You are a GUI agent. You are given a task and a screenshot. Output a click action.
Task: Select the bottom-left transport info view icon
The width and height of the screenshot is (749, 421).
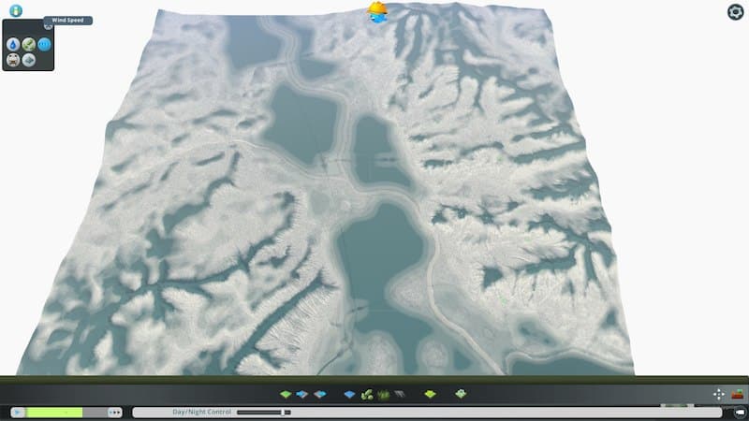pos(13,60)
